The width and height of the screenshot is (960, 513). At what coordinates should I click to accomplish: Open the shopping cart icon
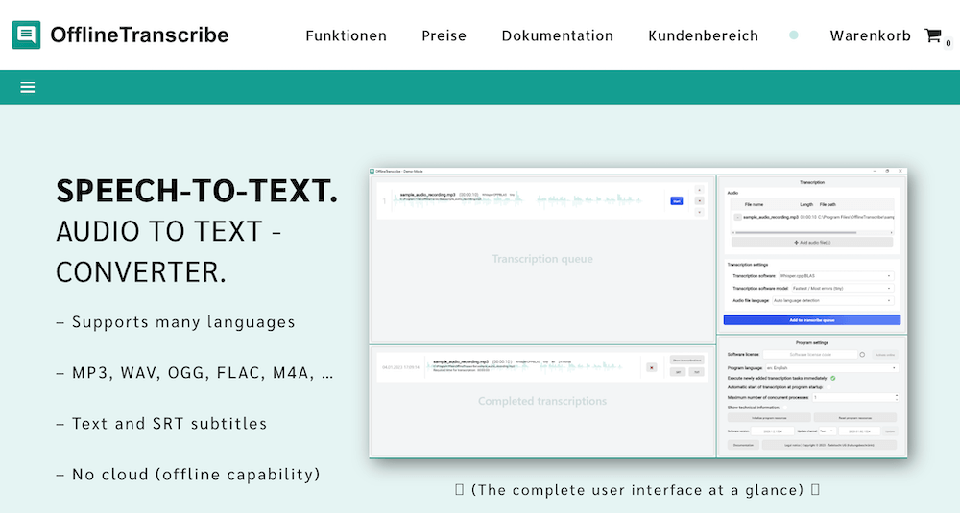[x=933, y=35]
